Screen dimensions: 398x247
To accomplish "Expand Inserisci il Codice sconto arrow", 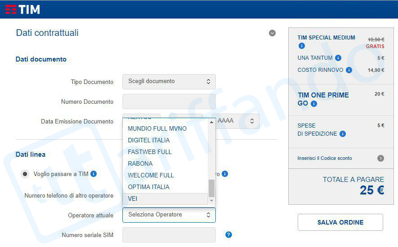I will click(x=380, y=158).
